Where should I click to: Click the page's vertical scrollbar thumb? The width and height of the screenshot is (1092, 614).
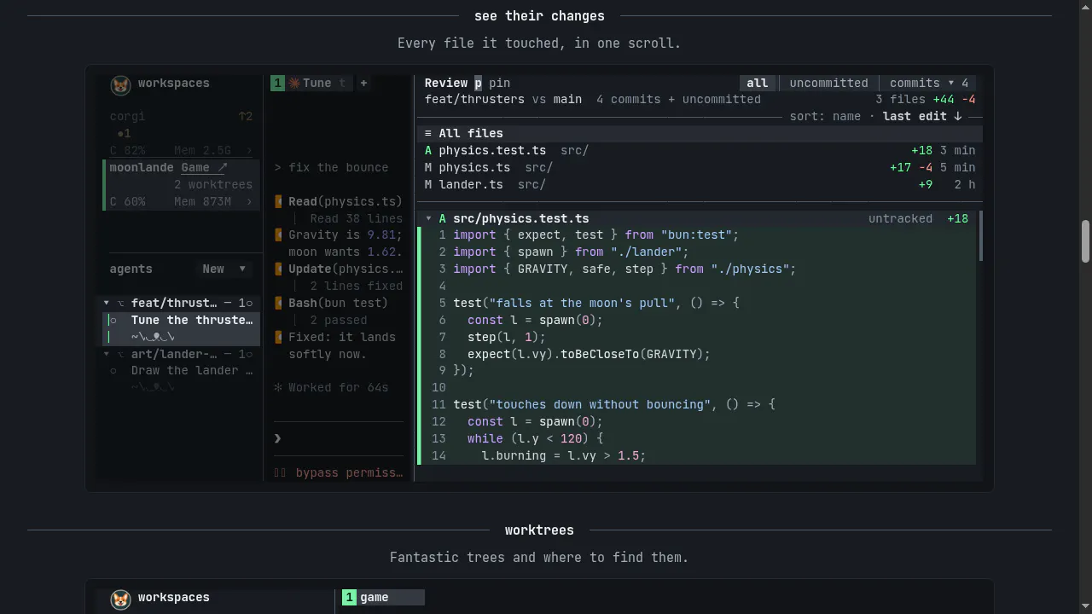pos(1085,241)
